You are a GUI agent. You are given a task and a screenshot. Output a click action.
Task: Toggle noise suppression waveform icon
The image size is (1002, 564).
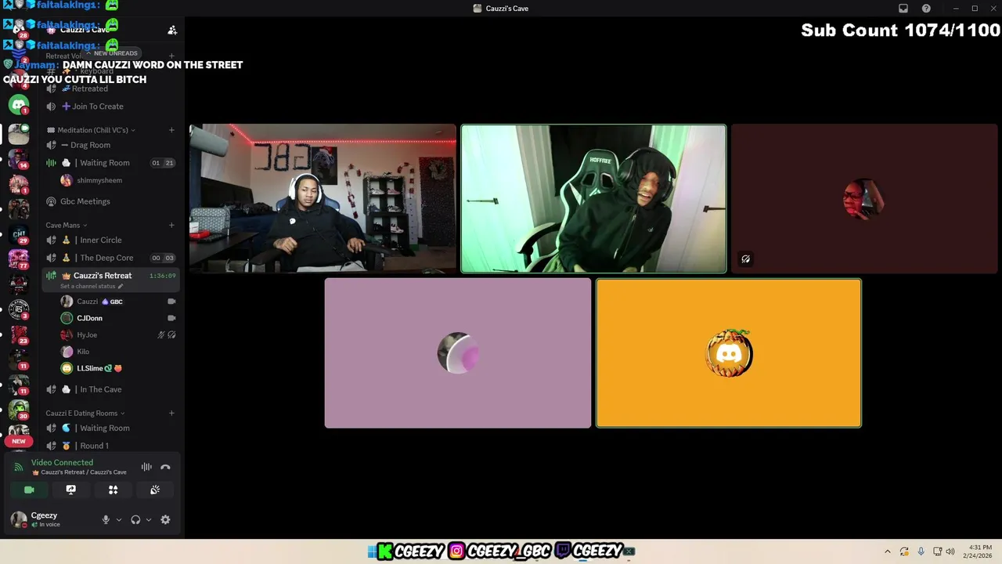(146, 467)
